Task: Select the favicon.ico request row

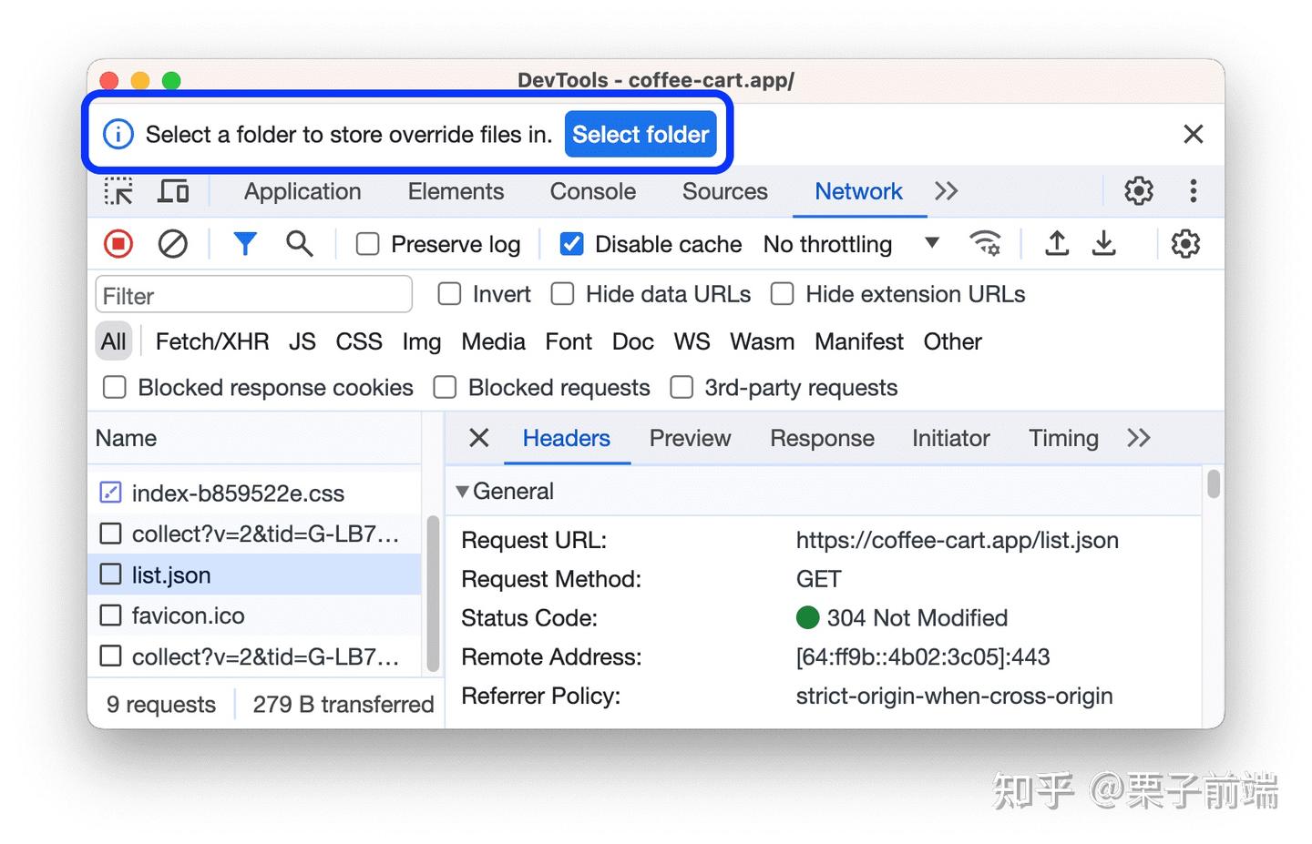Action: (x=254, y=615)
